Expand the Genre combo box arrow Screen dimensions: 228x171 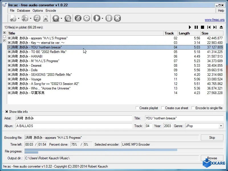[x=221, y=126]
